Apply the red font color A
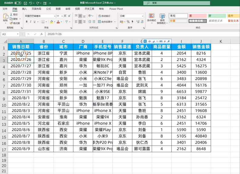 point(58,22)
